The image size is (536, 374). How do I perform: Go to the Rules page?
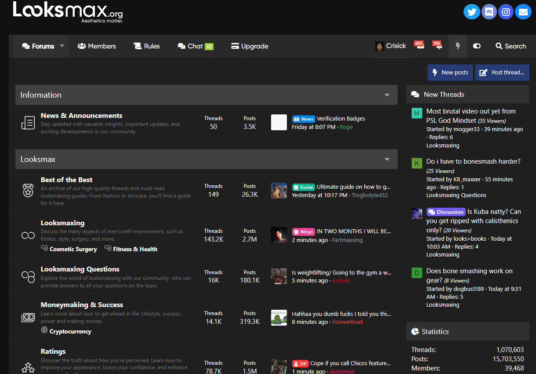[x=147, y=46]
